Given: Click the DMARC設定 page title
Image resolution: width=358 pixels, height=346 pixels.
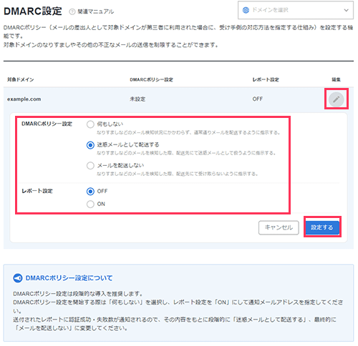Looking at the screenshot, I should point(33,11).
